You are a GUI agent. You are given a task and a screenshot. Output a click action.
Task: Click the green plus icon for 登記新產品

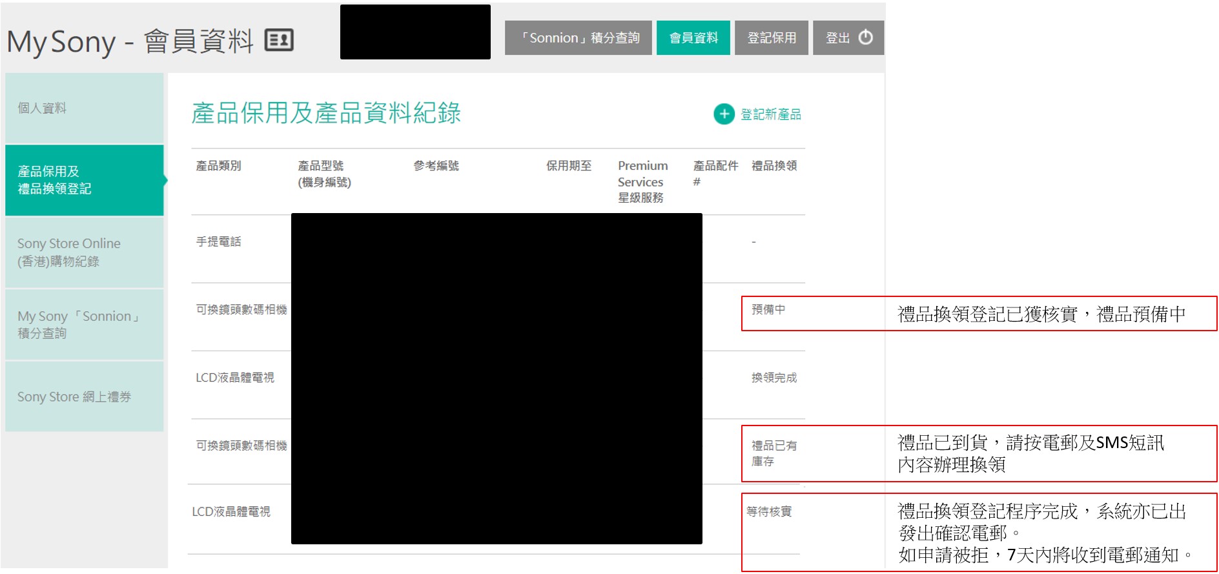724,114
